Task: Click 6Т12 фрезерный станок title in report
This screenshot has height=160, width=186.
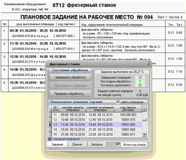Action: pos(84,5)
